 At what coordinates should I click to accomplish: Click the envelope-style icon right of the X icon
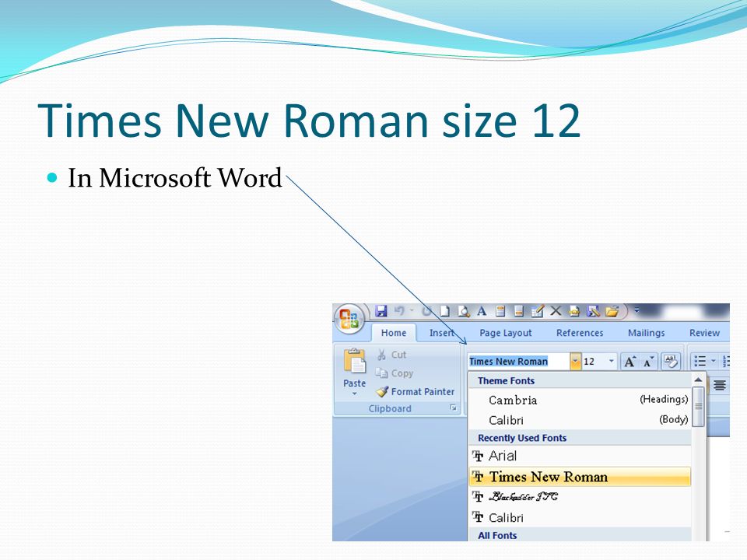[x=574, y=311]
